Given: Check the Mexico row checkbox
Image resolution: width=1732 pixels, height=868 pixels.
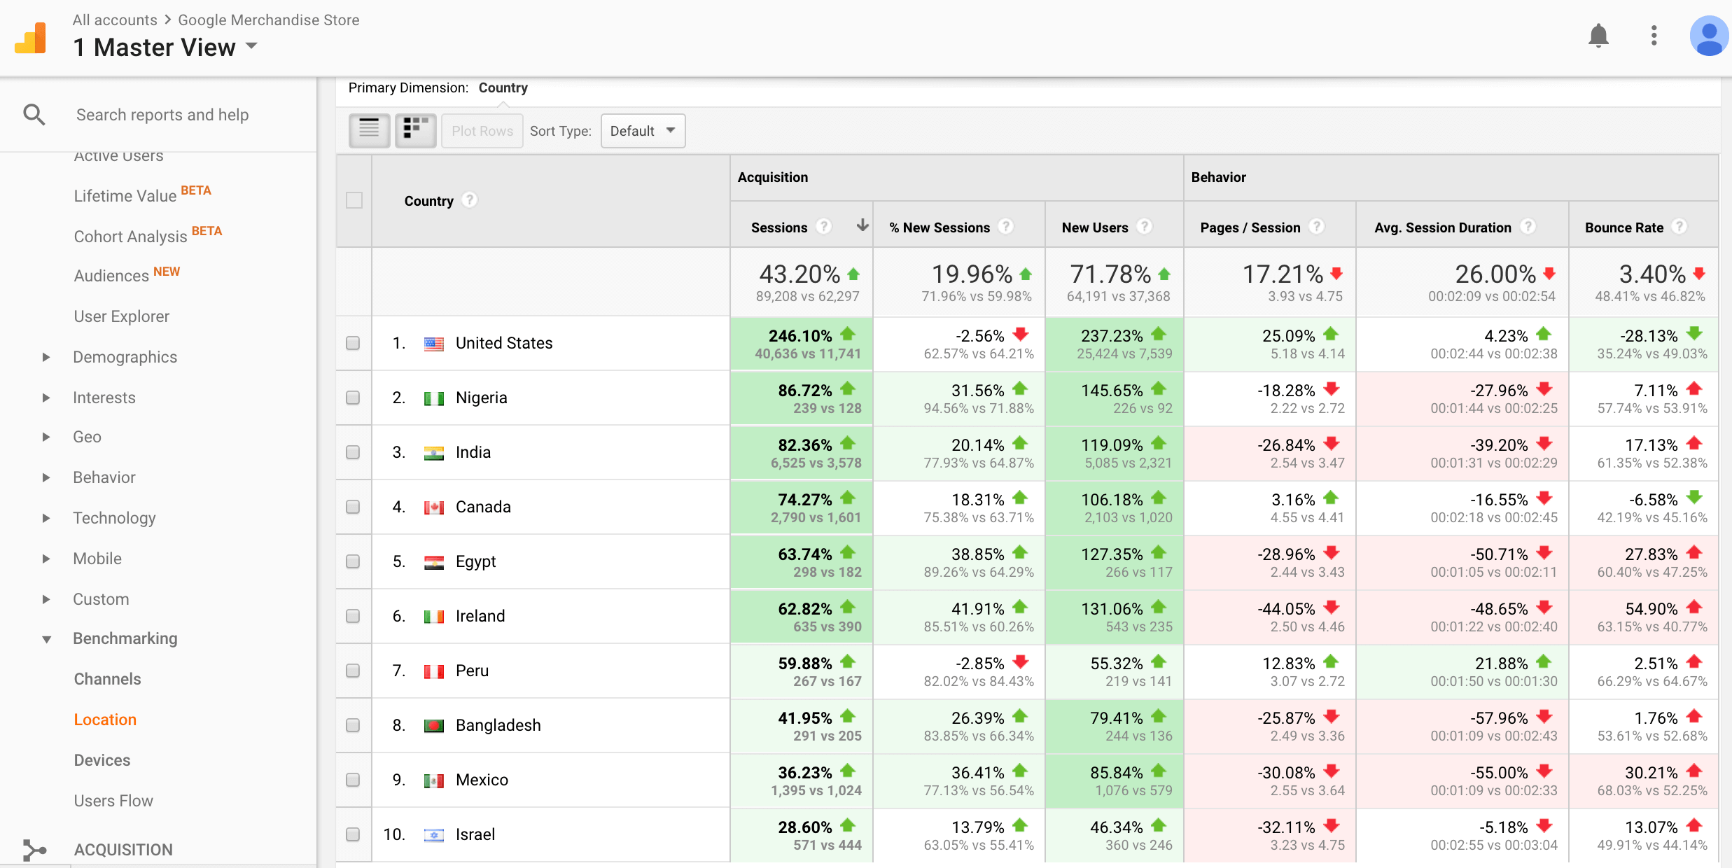Looking at the screenshot, I should (x=353, y=780).
